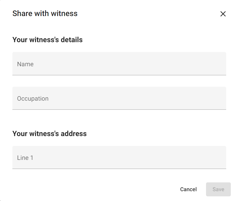Click the 'Occupation' placeholder text
The width and height of the screenshot is (237, 201).
coord(33,99)
